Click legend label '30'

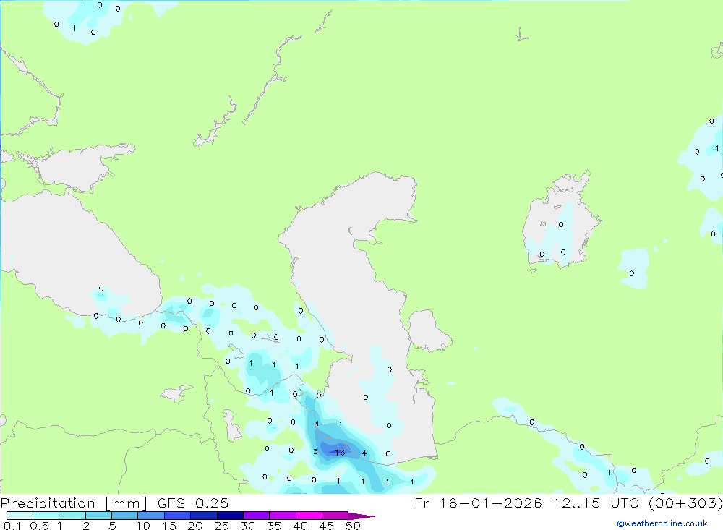point(247,526)
